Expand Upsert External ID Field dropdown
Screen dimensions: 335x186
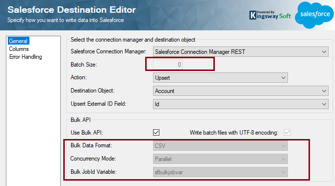(x=240, y=104)
